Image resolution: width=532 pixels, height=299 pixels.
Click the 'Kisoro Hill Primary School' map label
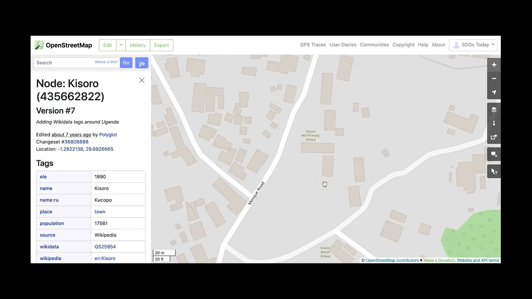click(310, 136)
